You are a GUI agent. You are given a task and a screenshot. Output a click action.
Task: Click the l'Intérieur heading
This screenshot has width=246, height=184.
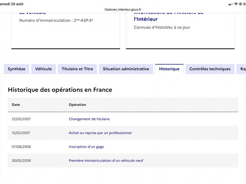pyautogui.click(x=146, y=19)
